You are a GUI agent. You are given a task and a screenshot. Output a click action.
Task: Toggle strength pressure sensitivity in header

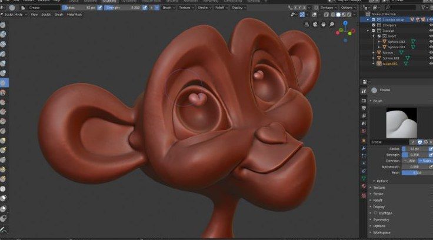(145, 8)
